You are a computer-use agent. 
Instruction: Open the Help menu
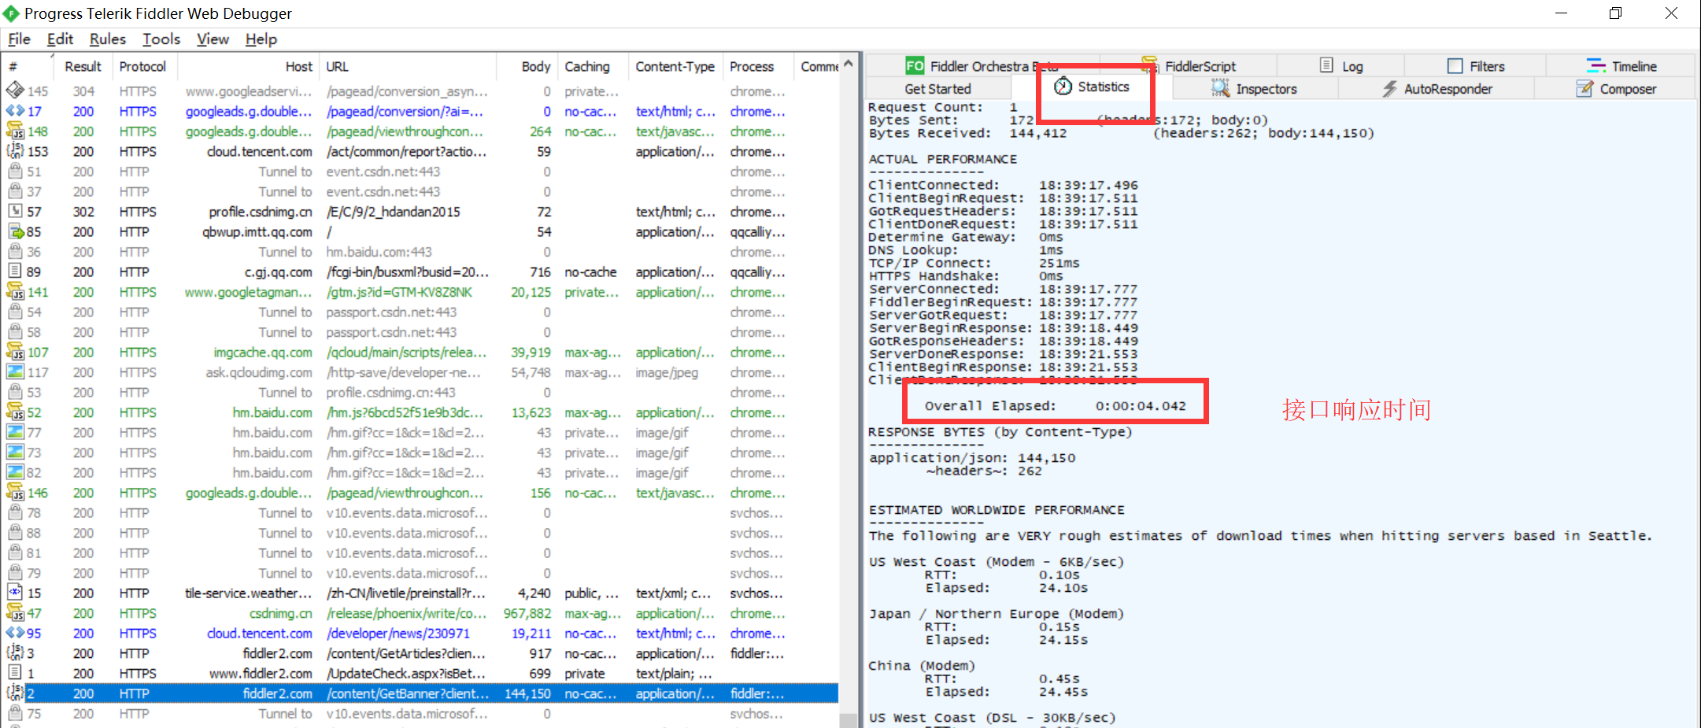click(x=261, y=39)
